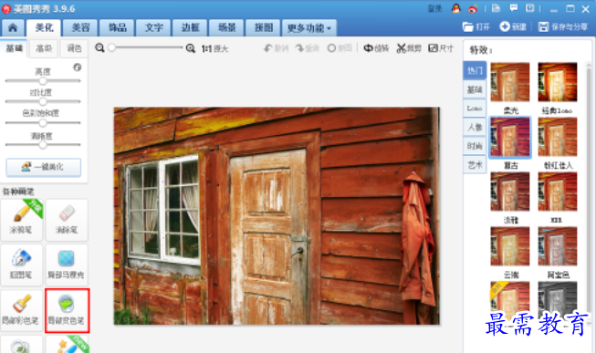Apply the 经典lomo effect thumbnail
Image resolution: width=596 pixels, height=353 pixels.
tap(558, 82)
